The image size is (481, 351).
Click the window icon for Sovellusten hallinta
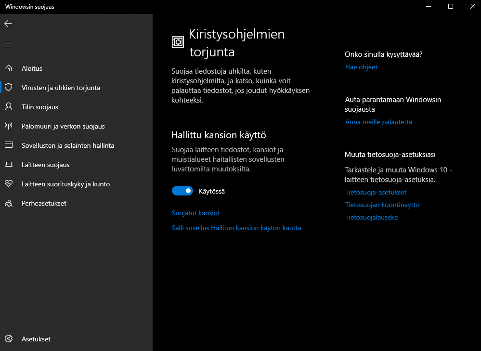click(9, 145)
